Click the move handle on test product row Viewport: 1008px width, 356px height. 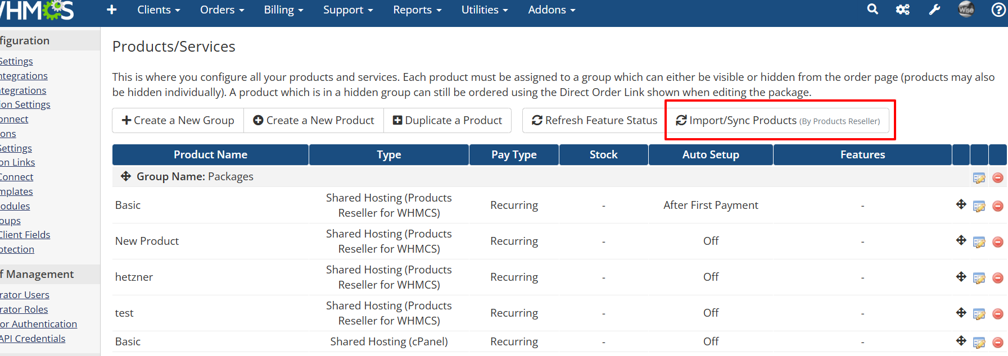pyautogui.click(x=961, y=313)
